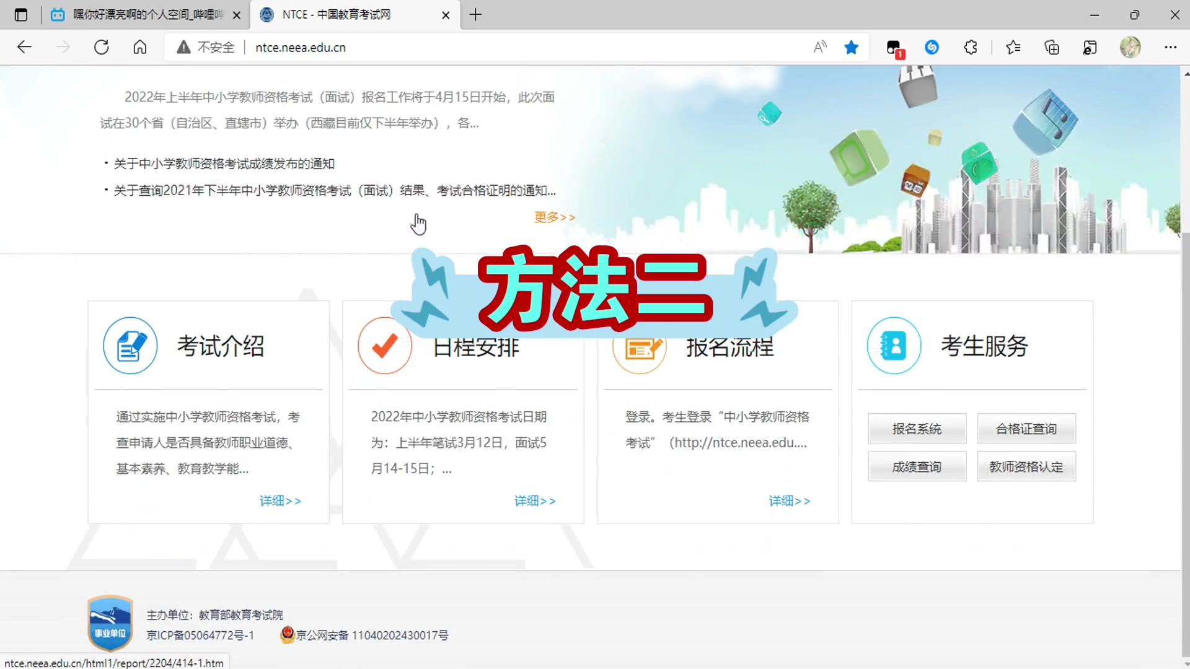Open Read aloud in the address bar
1190x669 pixels.
click(x=819, y=47)
